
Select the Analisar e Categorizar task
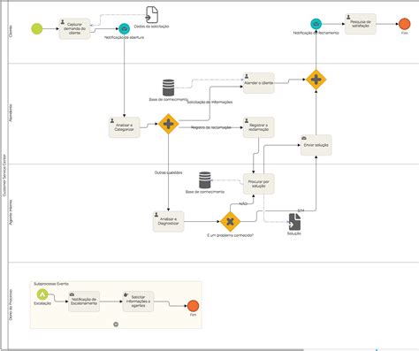pos(124,127)
